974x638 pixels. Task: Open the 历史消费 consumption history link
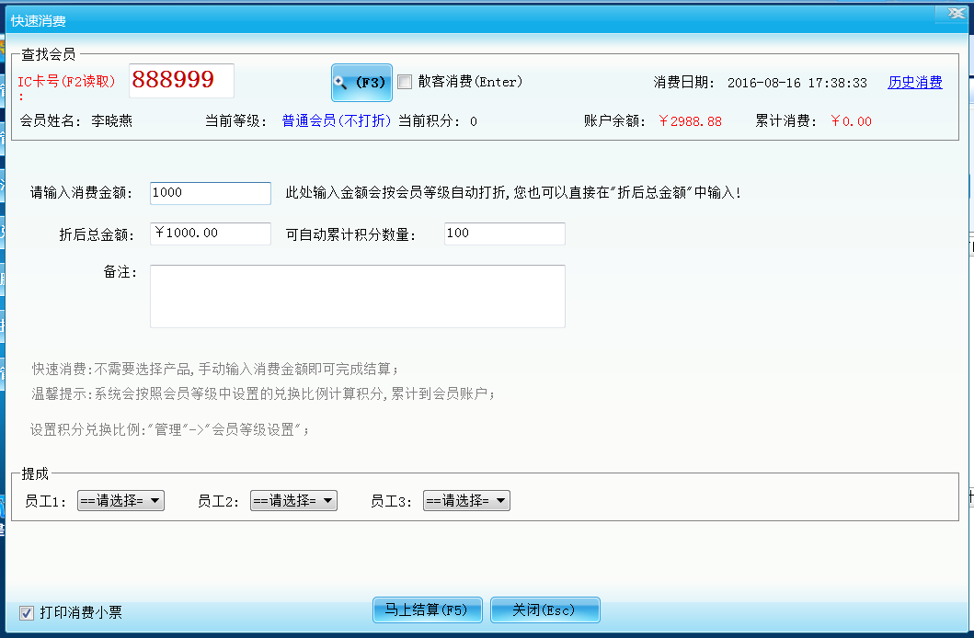tap(914, 82)
